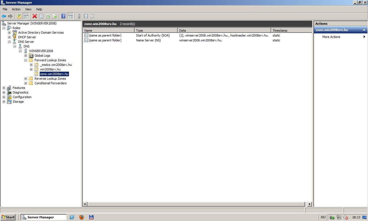
Task: Open Properties from the toolbar
Action: [41, 16]
